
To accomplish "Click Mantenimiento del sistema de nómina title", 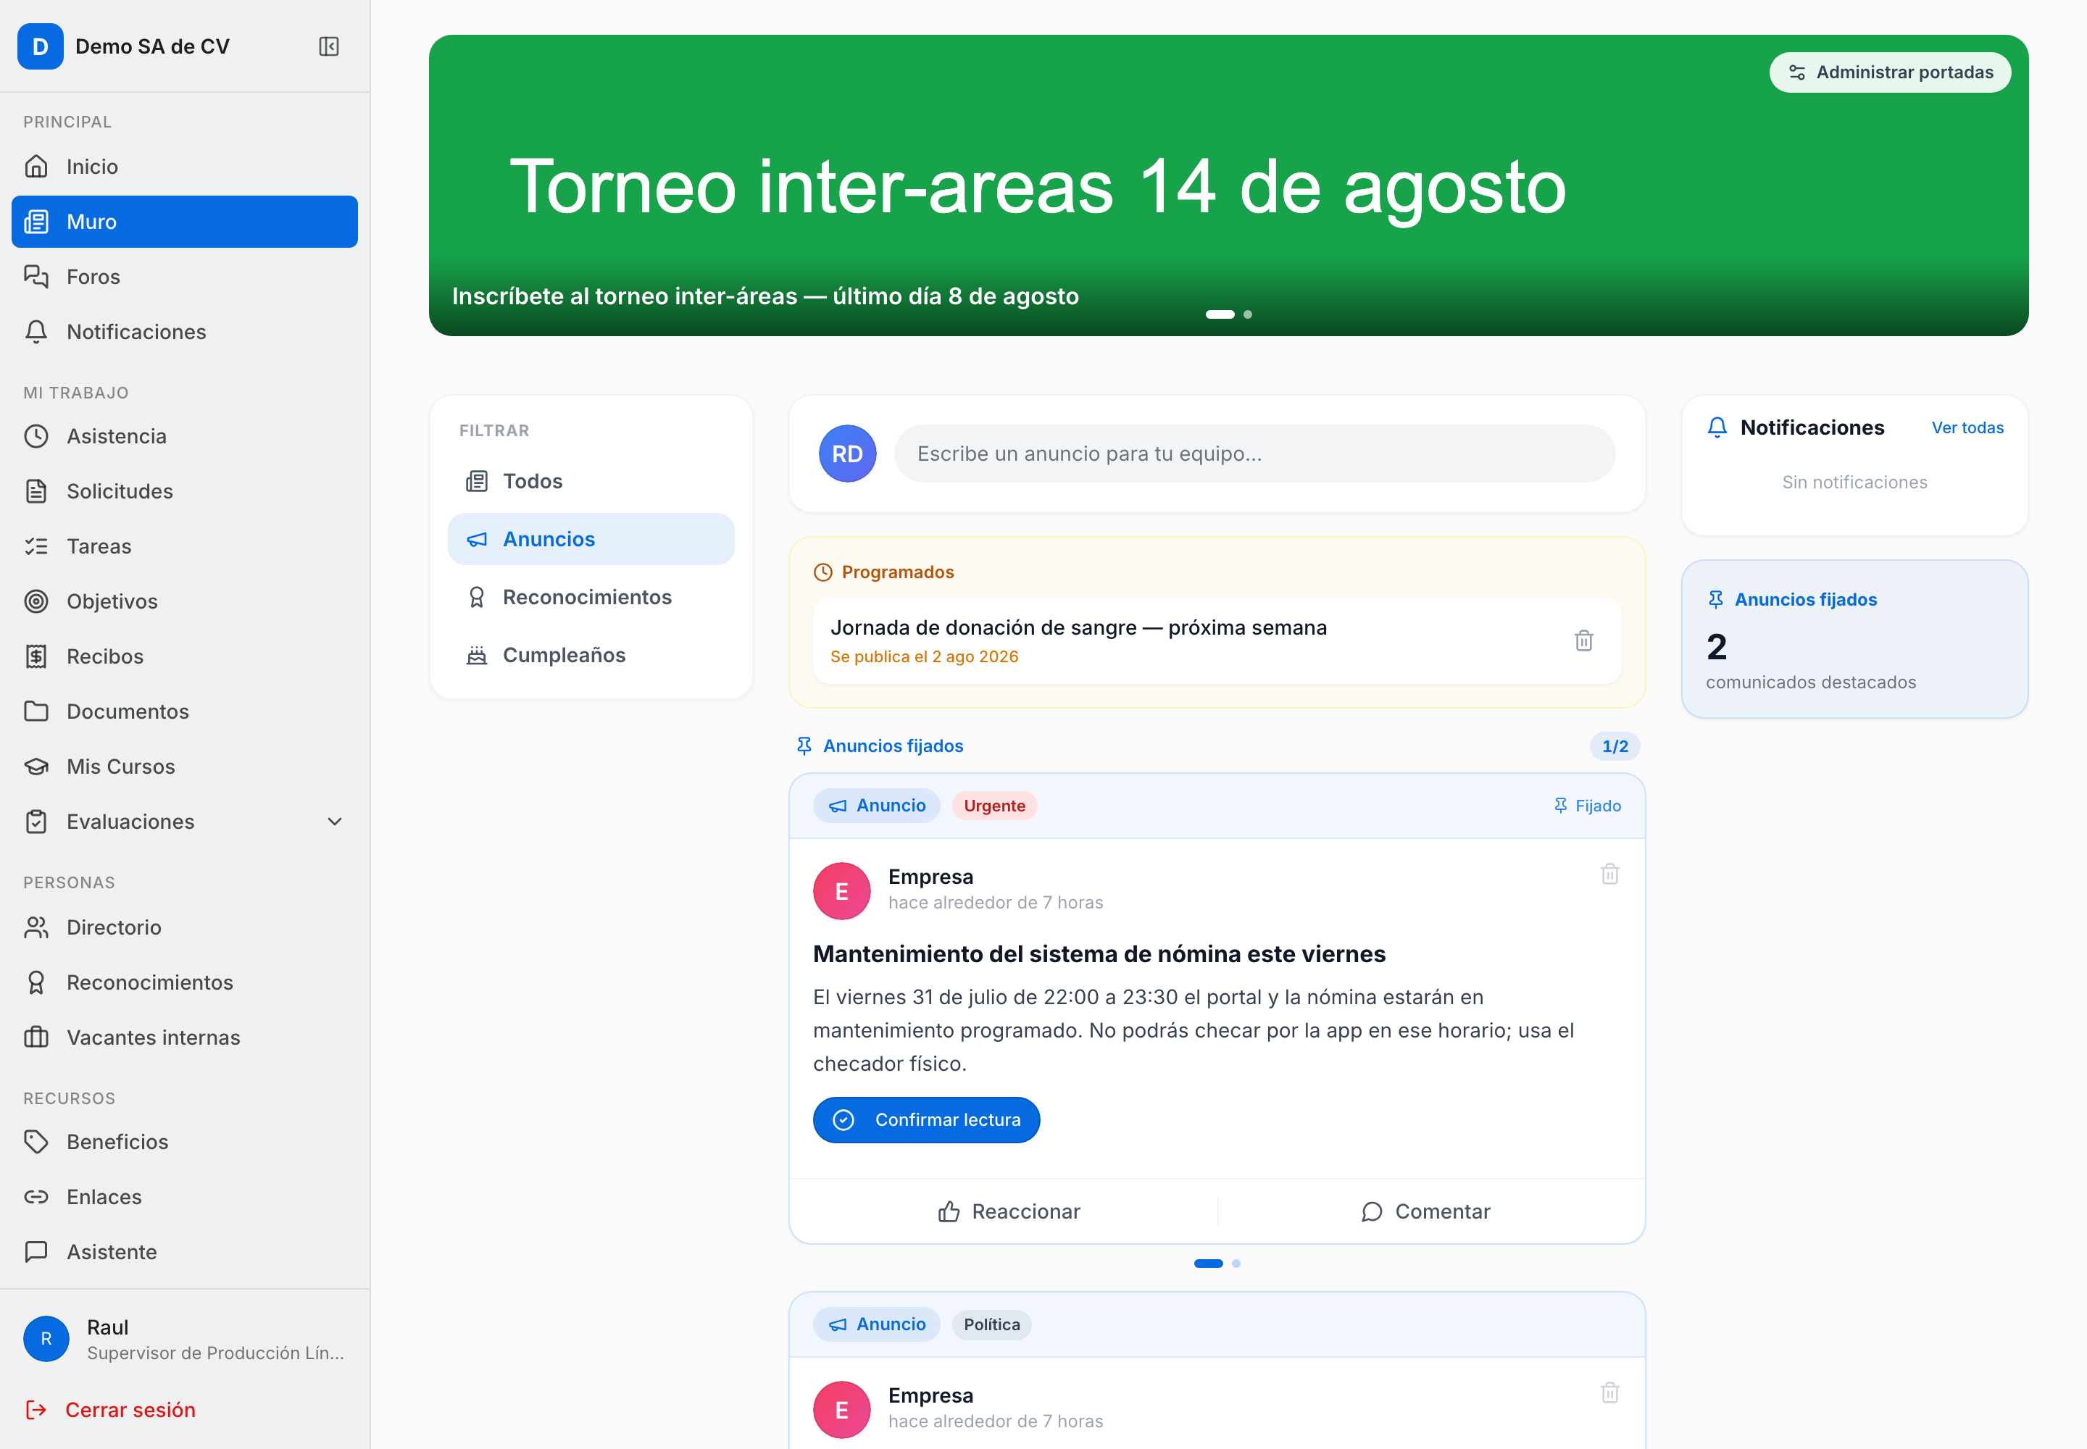I will 1100,954.
